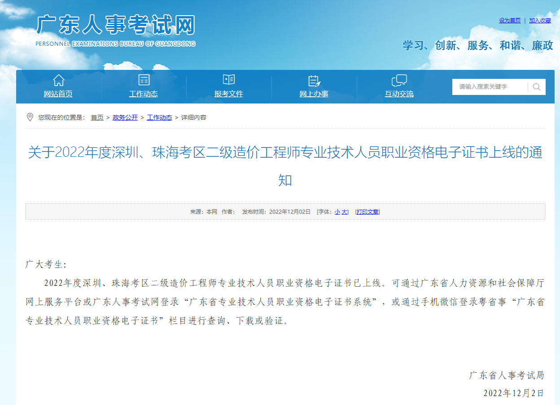Click the location pin icon in breadcrumb
The height and width of the screenshot is (405, 560).
[x=30, y=117]
